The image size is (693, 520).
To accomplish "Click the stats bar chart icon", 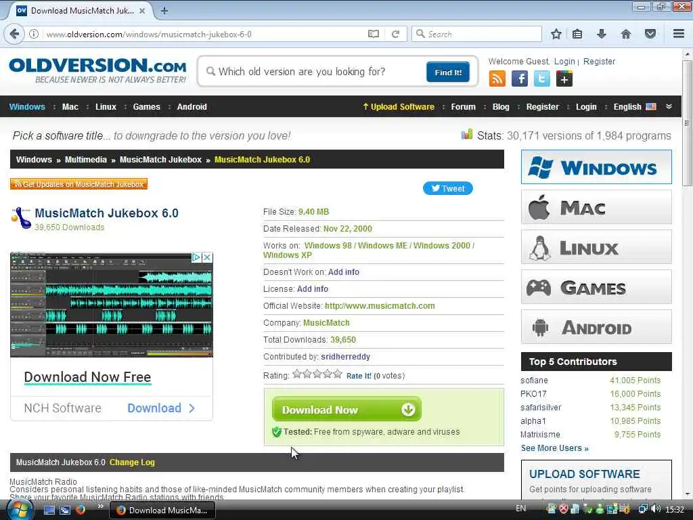I will tap(467, 135).
